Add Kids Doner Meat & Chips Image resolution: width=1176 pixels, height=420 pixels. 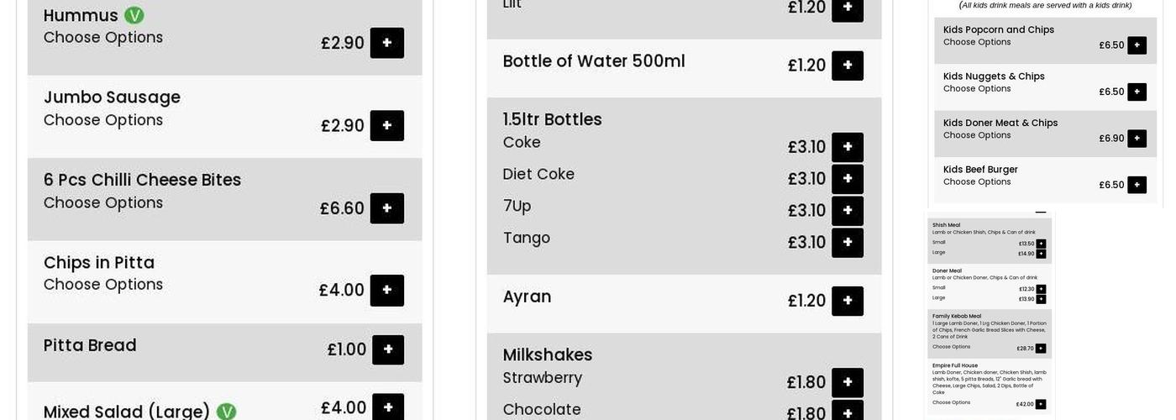[x=1137, y=139]
